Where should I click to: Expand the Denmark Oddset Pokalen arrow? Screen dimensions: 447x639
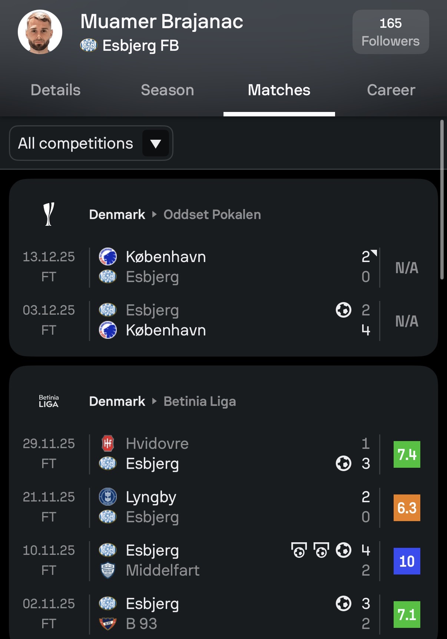[155, 214]
